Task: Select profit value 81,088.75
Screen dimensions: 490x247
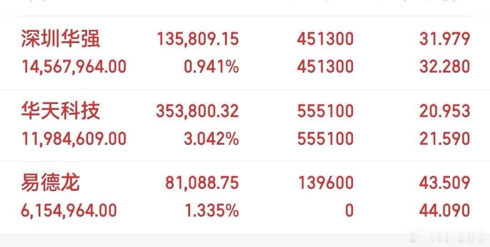Action: pos(202,183)
